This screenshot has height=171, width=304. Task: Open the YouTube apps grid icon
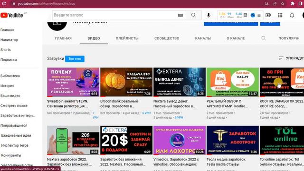pos(280,15)
